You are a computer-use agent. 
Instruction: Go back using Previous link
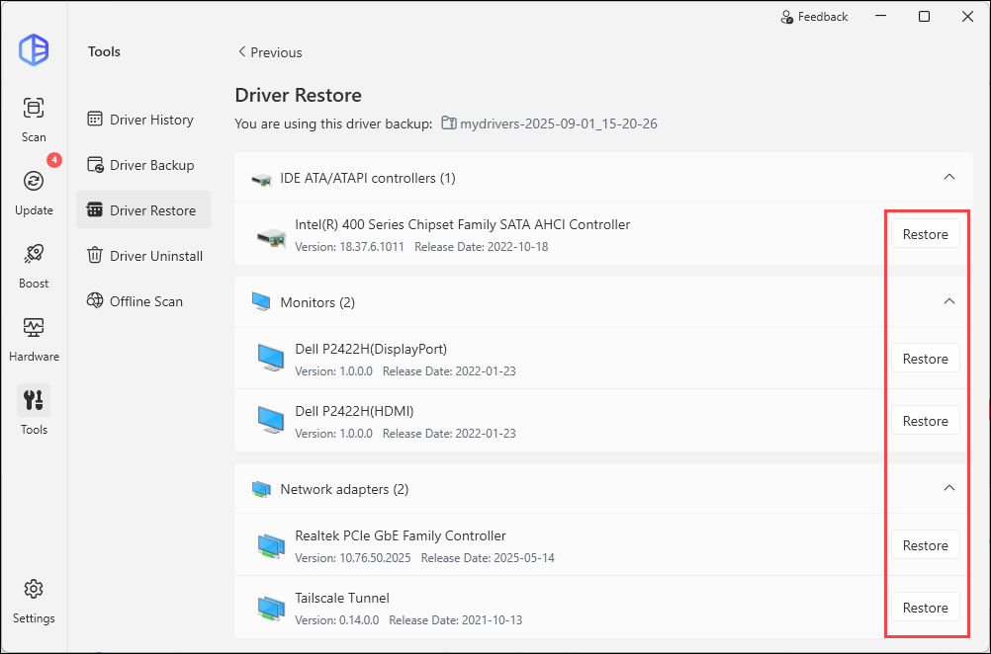point(269,52)
